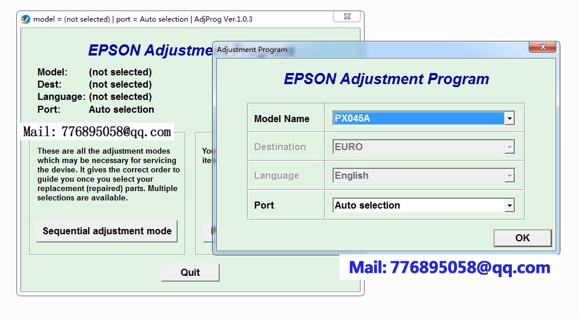Click the main AdjProg window title text

pyautogui.click(x=143, y=19)
